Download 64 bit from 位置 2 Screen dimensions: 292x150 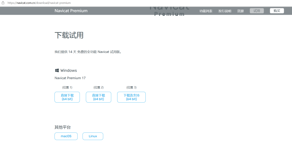[98, 97]
